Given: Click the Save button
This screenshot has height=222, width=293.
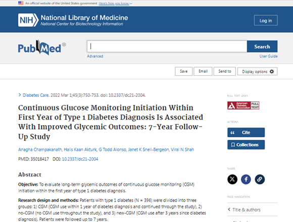Looking at the screenshot, I should [x=183, y=71].
